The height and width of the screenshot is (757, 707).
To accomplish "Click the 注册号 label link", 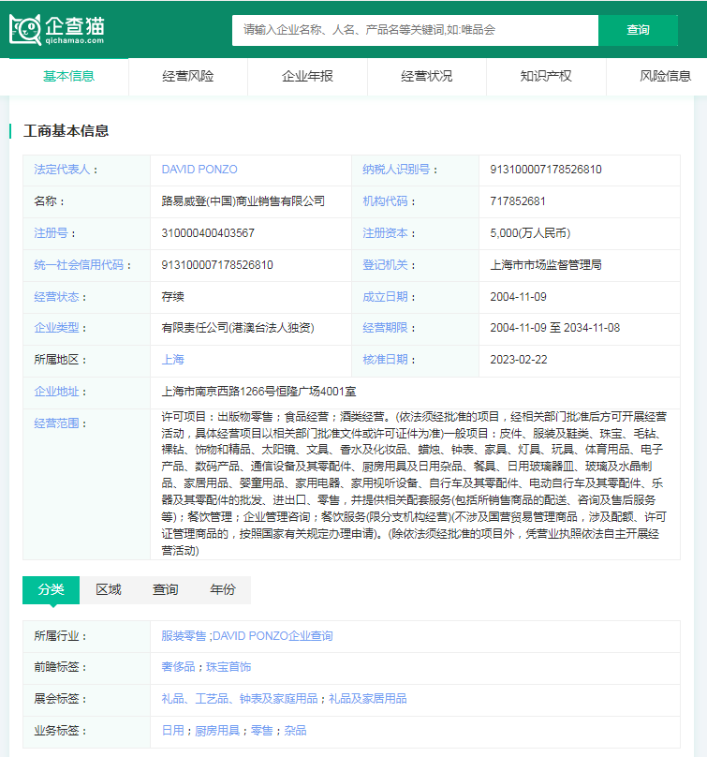I will coord(51,233).
